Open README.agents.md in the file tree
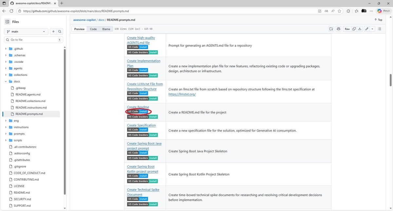Screen dimensions: 393x211 (x=28, y=95)
